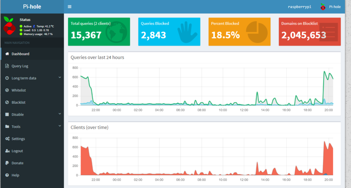Image resolution: width=351 pixels, height=188 pixels.
Task: Open the Queries Blocked blue card
Action: pos(169,32)
